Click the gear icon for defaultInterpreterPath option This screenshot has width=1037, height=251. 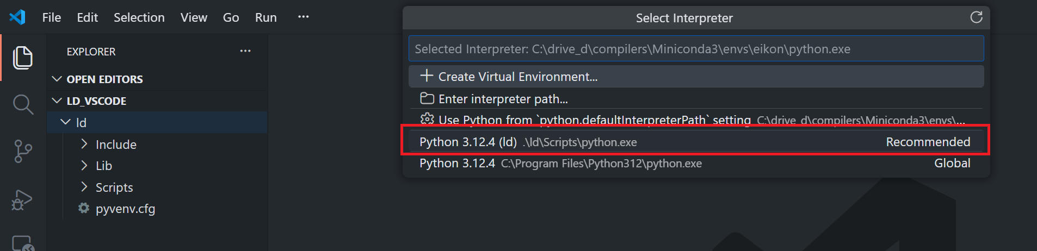click(427, 119)
